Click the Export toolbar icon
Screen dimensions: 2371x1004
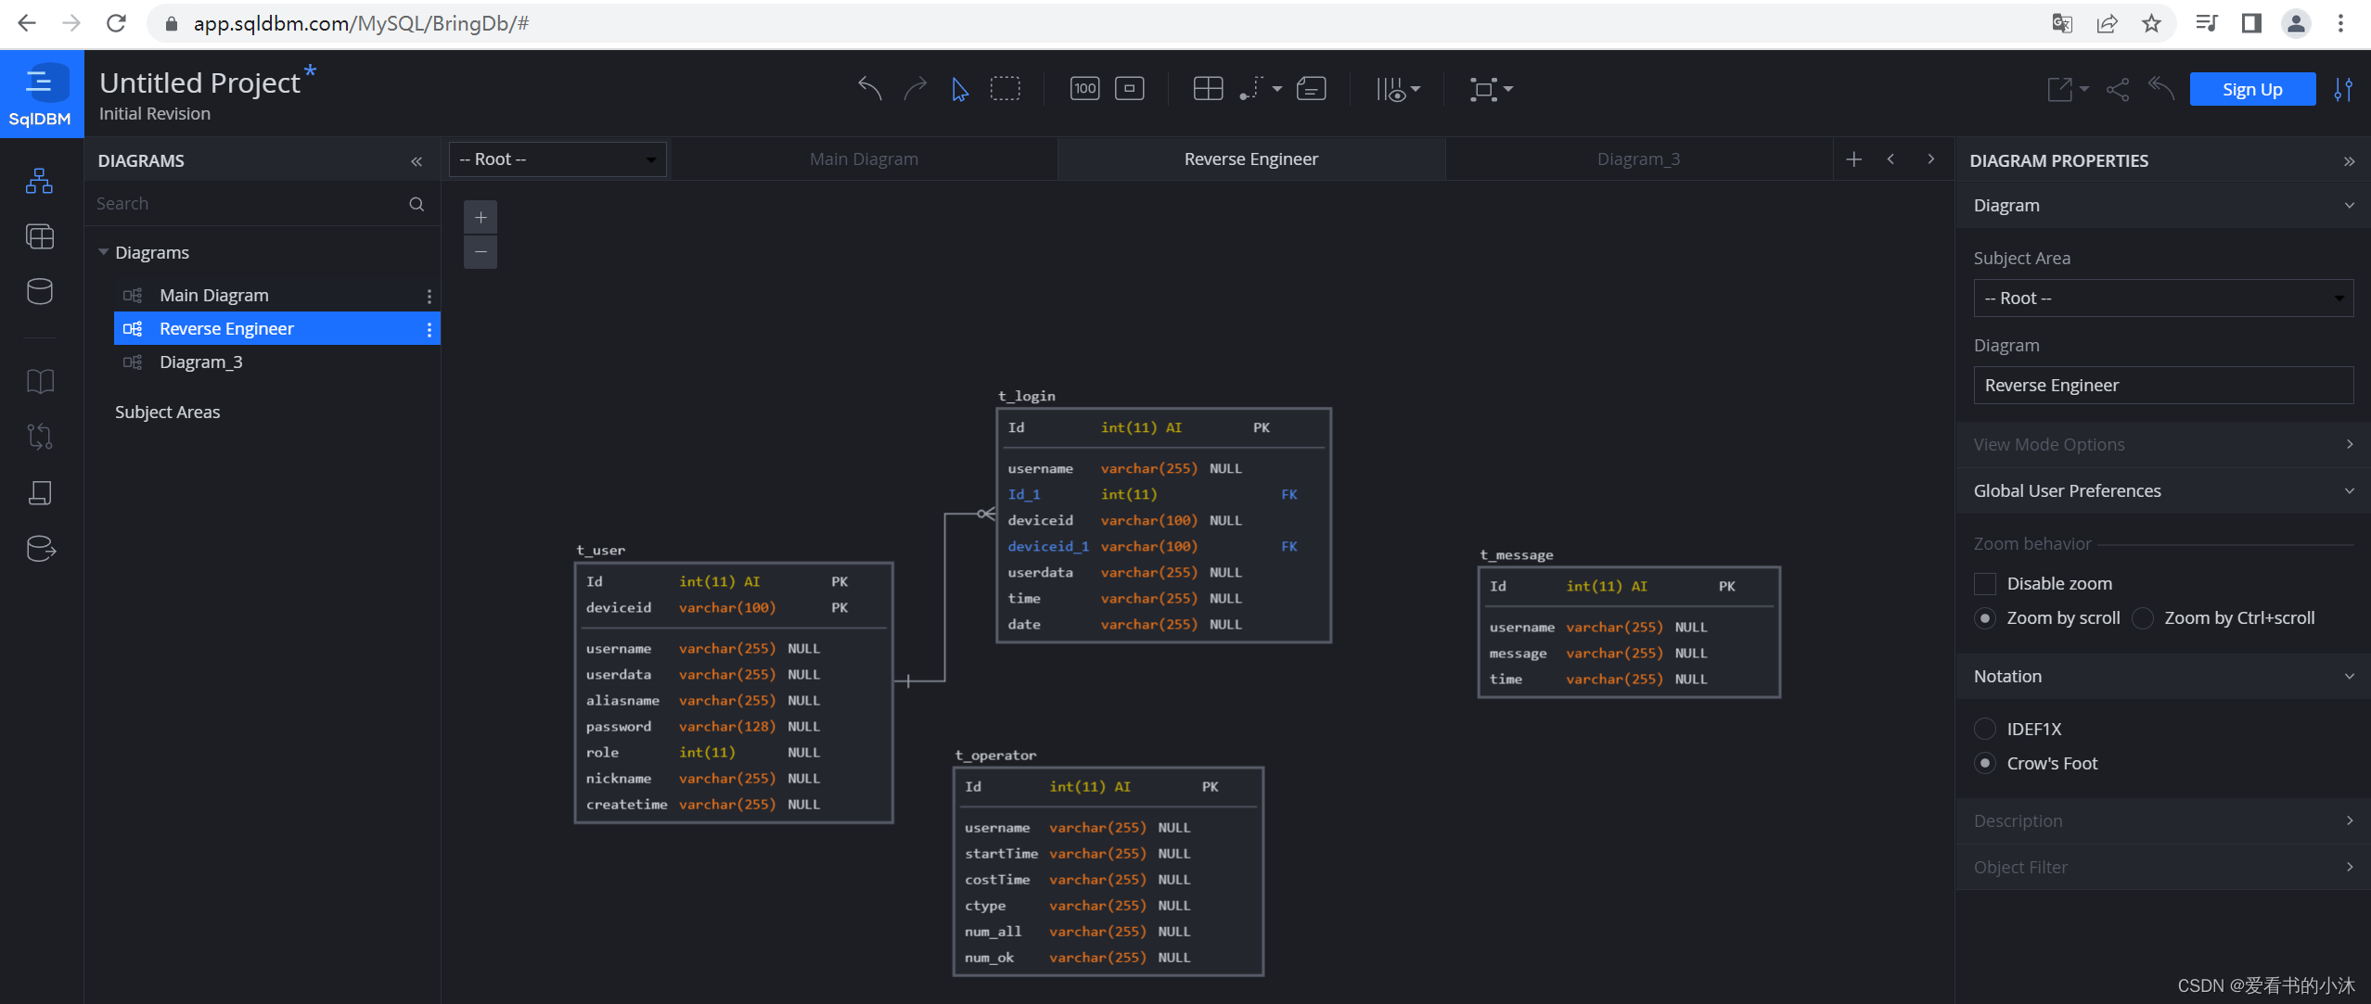click(2059, 89)
